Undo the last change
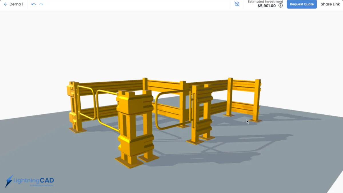This screenshot has height=193, width=343. (33, 4)
